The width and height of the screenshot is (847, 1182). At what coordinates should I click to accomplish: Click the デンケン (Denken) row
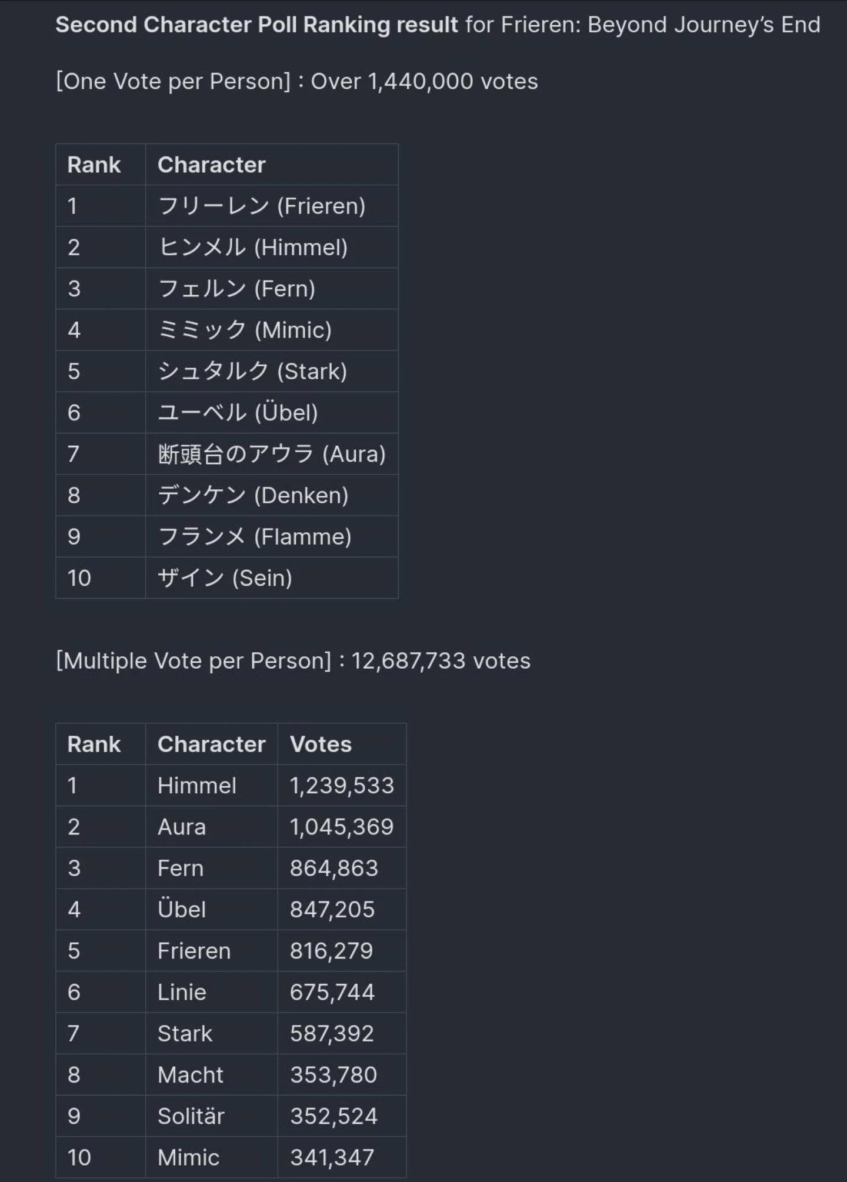(227, 495)
